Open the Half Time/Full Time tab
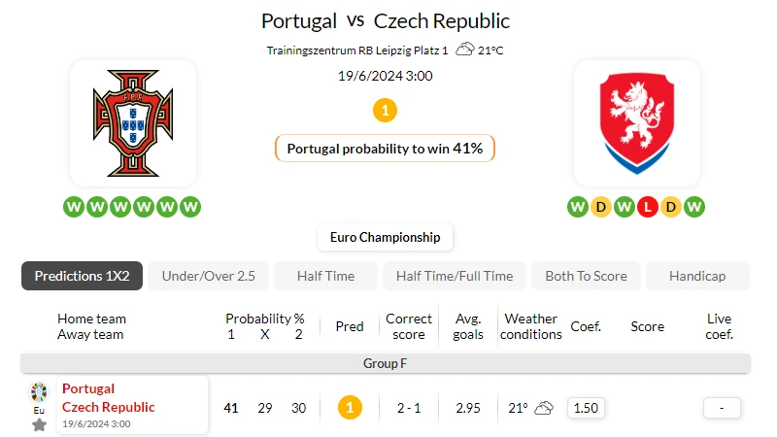The height and width of the screenshot is (437, 777). tap(455, 276)
